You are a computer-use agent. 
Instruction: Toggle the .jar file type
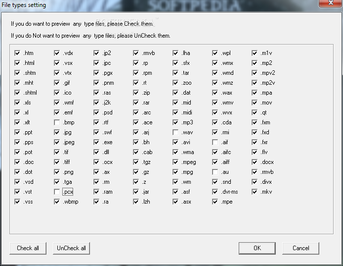click(x=136, y=192)
